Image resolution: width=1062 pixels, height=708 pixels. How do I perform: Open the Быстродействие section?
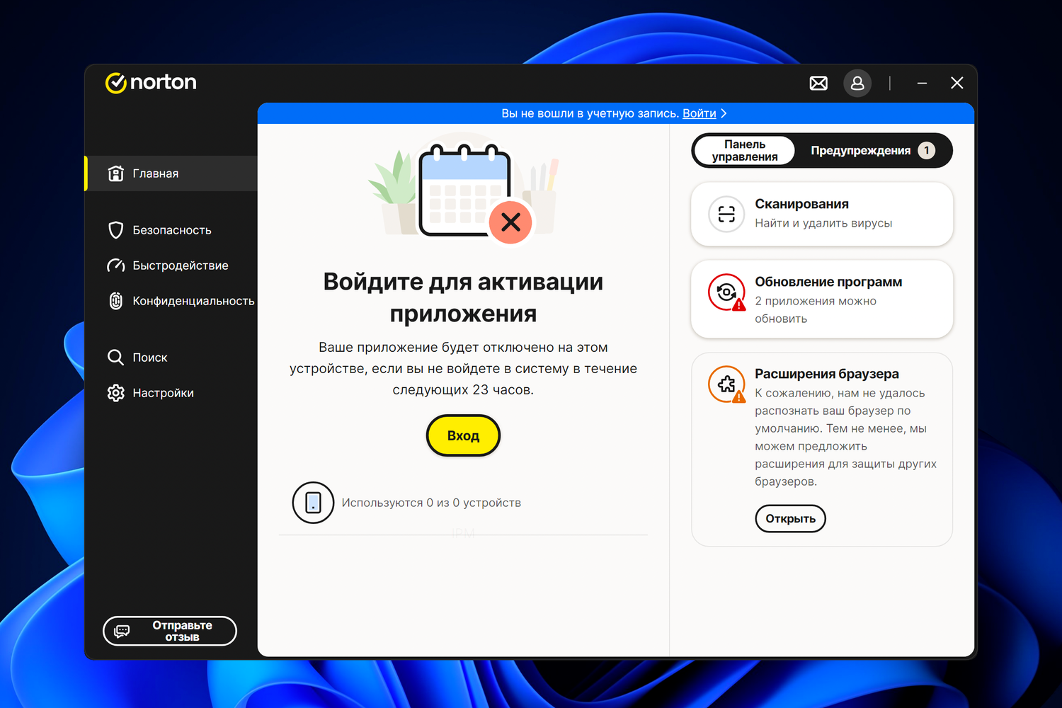[x=171, y=265]
